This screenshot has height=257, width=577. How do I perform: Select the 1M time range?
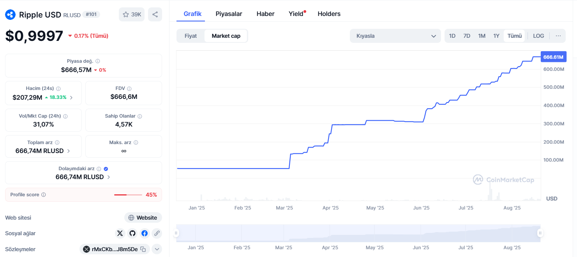482,36
